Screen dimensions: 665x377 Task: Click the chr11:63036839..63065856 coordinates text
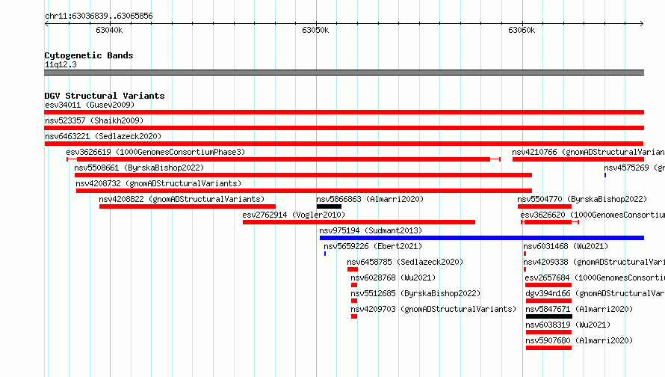click(99, 16)
